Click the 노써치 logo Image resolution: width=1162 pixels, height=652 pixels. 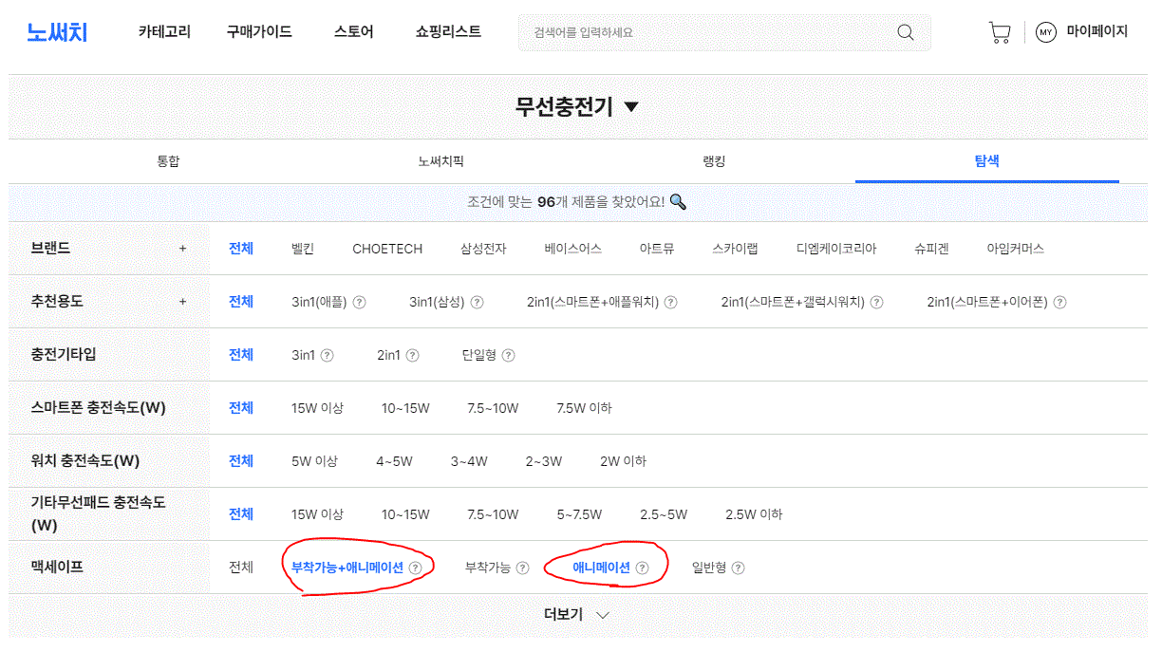57,32
